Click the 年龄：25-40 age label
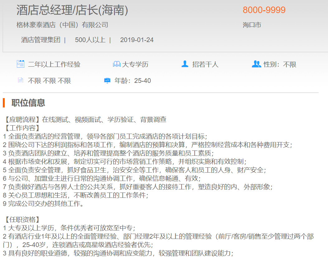This screenshot has height=257, width=328. coord(133,81)
